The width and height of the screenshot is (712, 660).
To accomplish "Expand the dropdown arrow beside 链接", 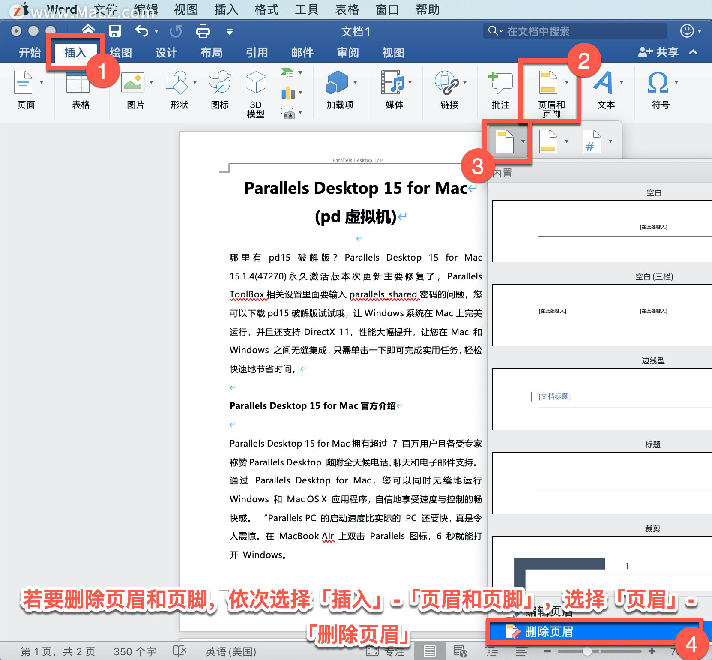I will pyautogui.click(x=465, y=82).
